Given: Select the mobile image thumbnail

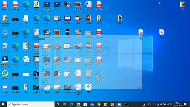Looking at the screenshot, I should point(68,33).
